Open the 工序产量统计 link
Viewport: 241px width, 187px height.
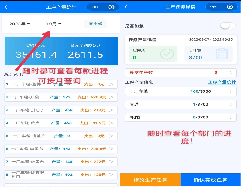pyautogui.click(x=221, y=82)
